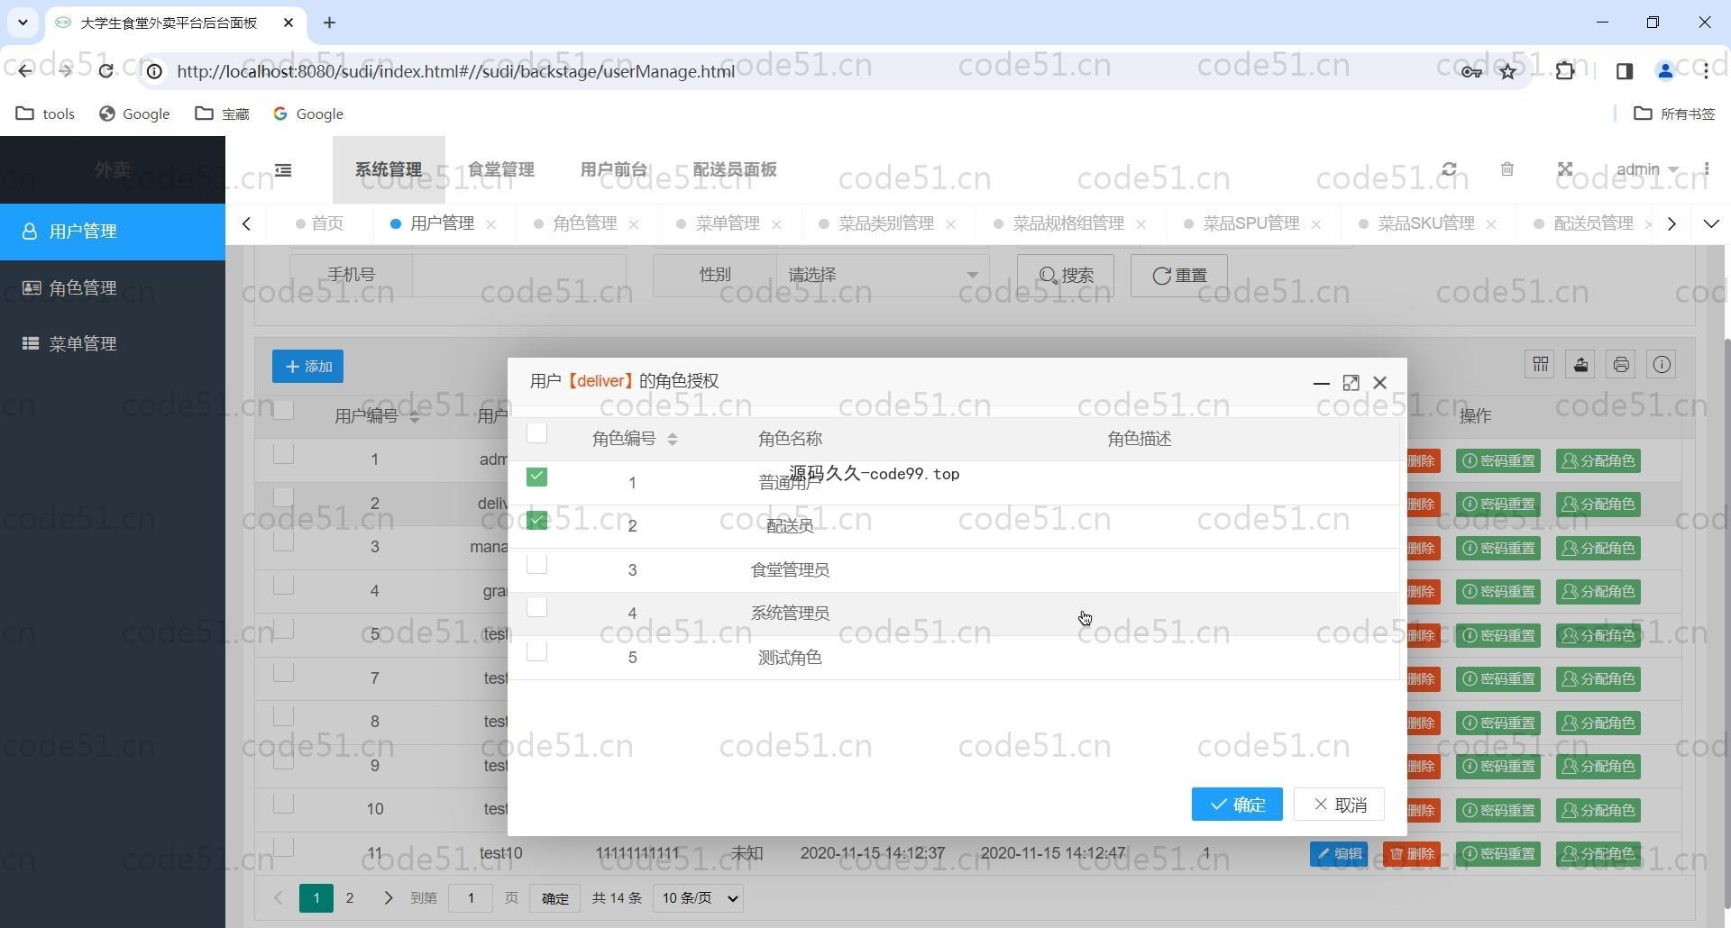The height and width of the screenshot is (928, 1731).
Task: Close the 角色管理 tab with its X
Action: pyautogui.click(x=634, y=224)
